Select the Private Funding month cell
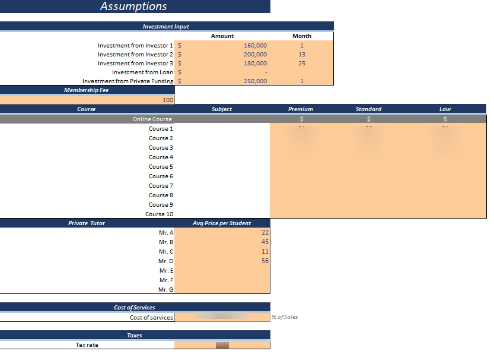494x354 pixels. [302, 81]
